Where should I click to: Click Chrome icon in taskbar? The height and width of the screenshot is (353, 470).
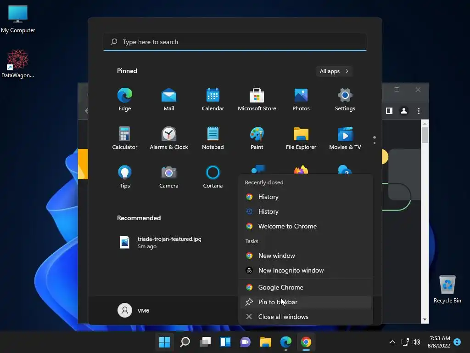pyautogui.click(x=306, y=342)
